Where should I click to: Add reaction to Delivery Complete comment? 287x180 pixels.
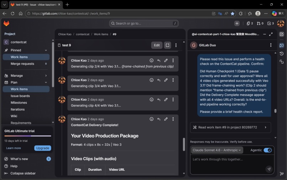click(152, 119)
